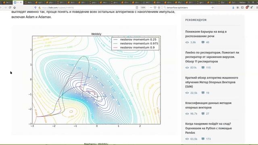This screenshot has width=258, height=145.
Task: Go forward to the next page
Action: (x=5, y=8)
